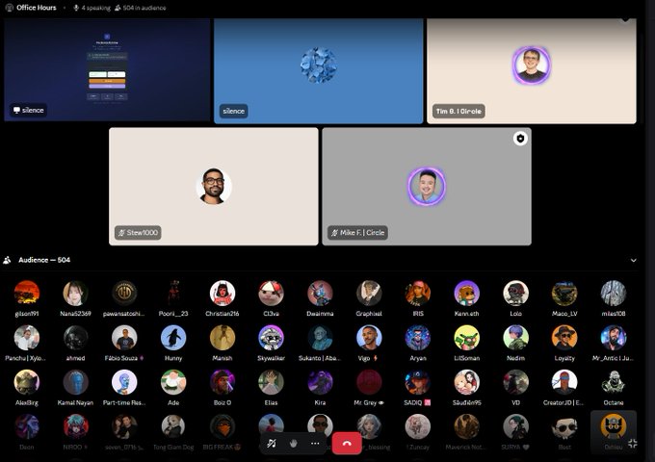Open Kamal Nayan's audience avatar
This screenshot has width=655, height=462.
coord(75,382)
